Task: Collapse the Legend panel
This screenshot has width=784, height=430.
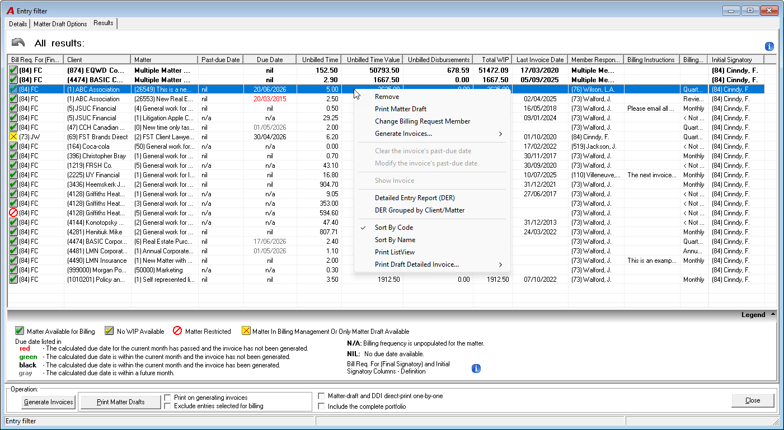Action: pyautogui.click(x=773, y=314)
